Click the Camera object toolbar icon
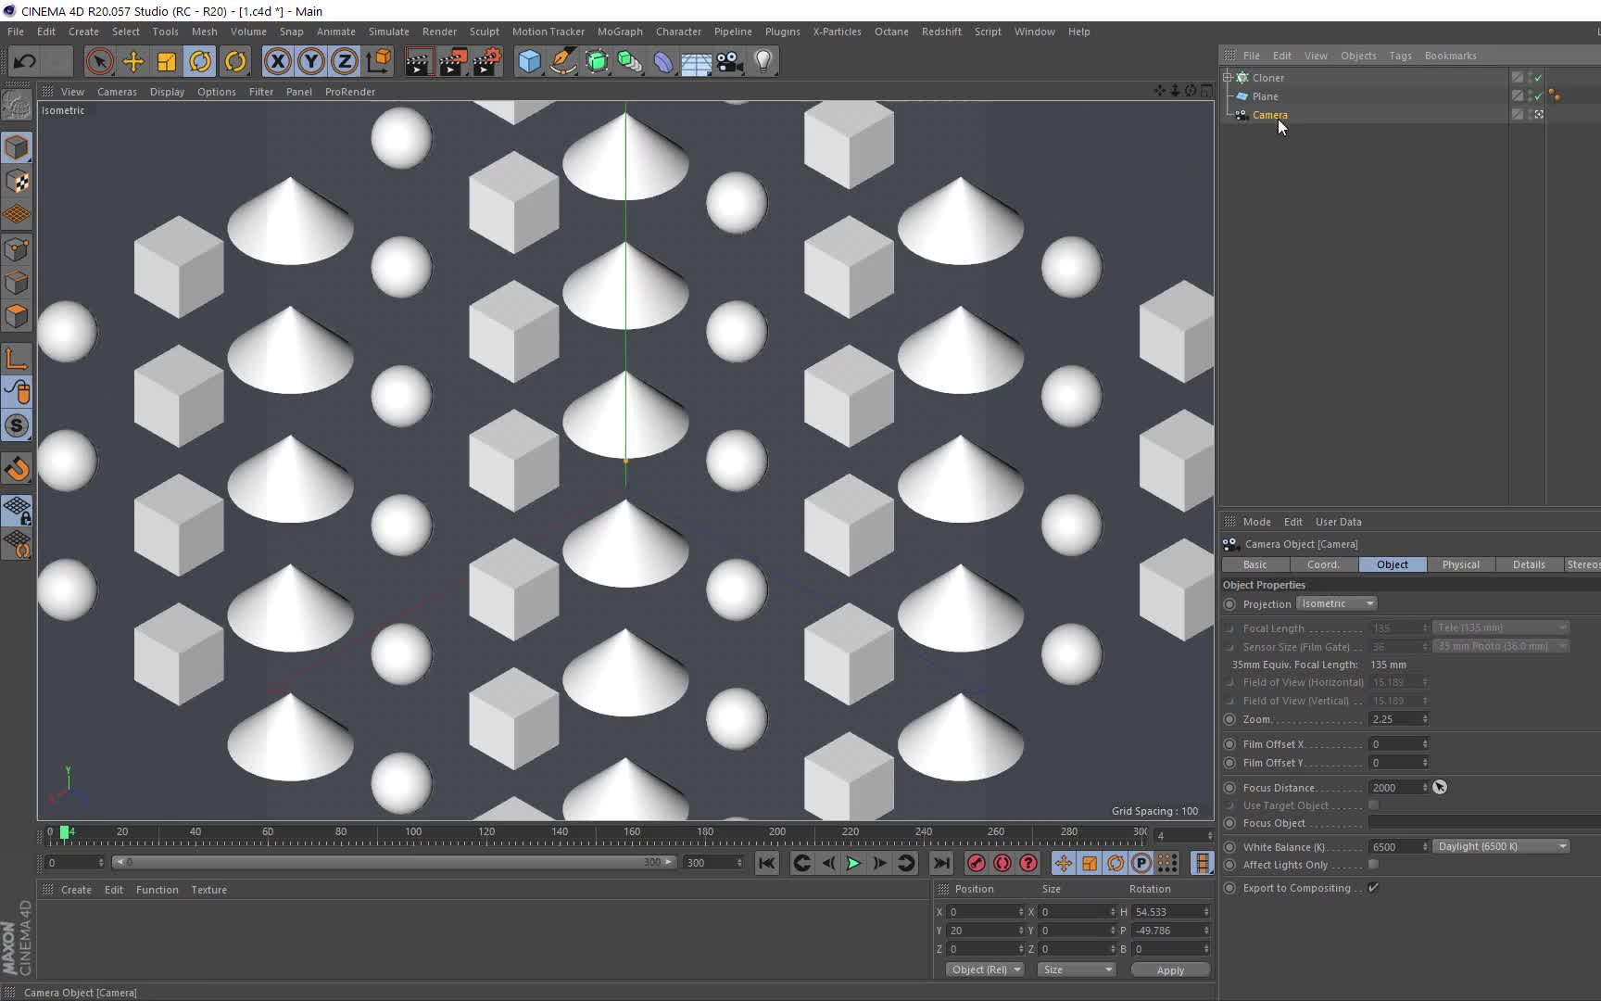This screenshot has width=1601, height=1001. pos(730,62)
